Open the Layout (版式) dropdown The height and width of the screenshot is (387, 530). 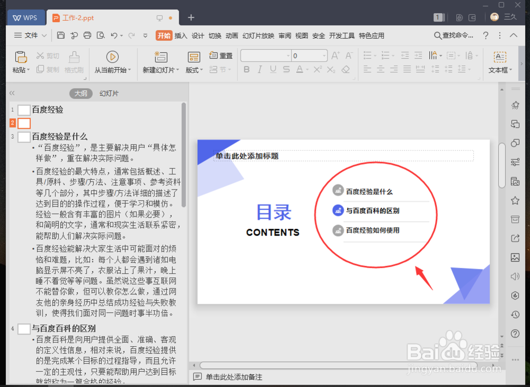tap(194, 70)
